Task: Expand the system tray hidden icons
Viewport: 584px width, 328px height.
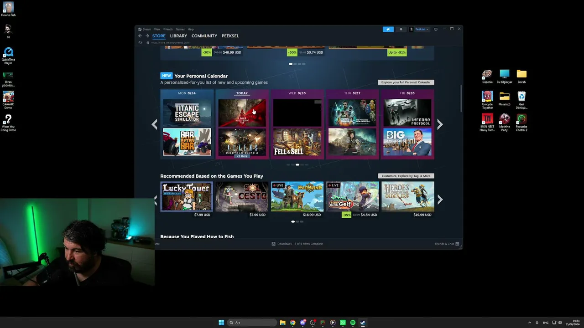Action: coord(529,323)
